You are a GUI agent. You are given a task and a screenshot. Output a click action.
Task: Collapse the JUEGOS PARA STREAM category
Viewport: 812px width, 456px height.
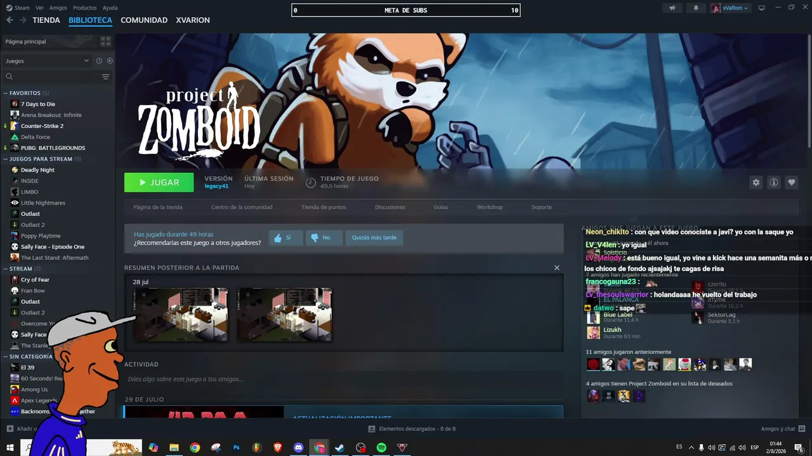[6, 159]
